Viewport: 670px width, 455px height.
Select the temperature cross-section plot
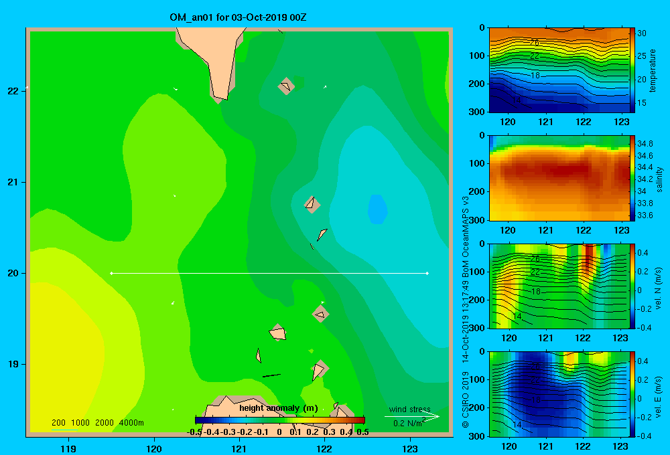pos(559,70)
